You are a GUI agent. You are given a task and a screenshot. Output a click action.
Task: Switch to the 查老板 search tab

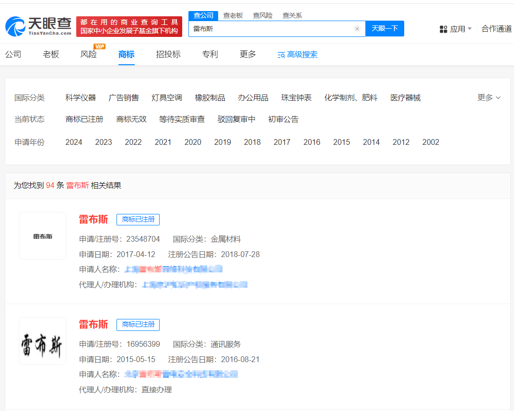pyautogui.click(x=233, y=15)
